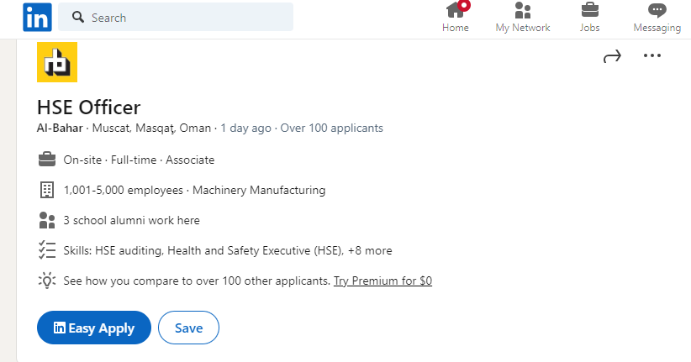The height and width of the screenshot is (362, 691).
Task: View skills list with '+8 more'
Action: tap(228, 250)
